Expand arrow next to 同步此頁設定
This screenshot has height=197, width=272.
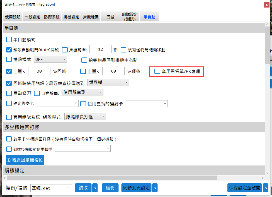(155, 188)
